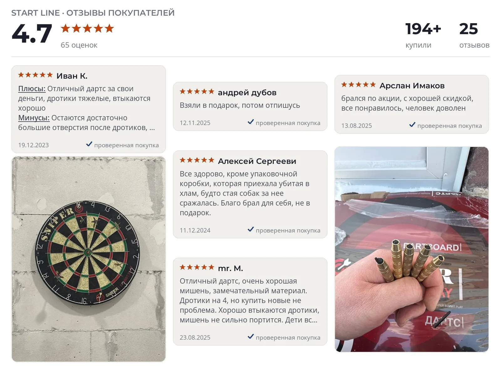Click the star rating of Арслан Имаков's review
This screenshot has height=376, width=501.
click(359, 85)
